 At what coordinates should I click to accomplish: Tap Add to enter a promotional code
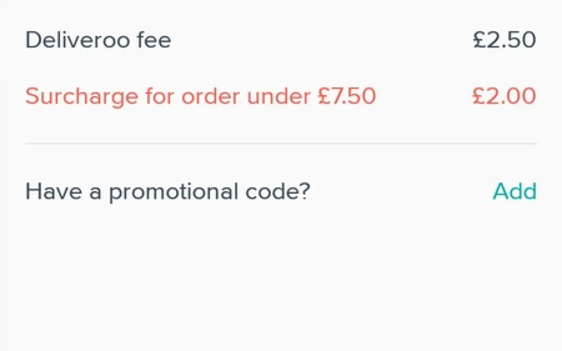click(514, 191)
